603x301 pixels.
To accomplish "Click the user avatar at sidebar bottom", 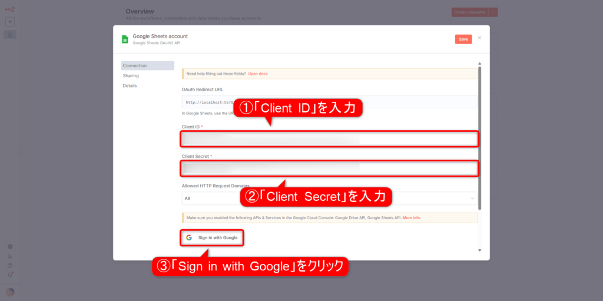I will [x=10, y=292].
